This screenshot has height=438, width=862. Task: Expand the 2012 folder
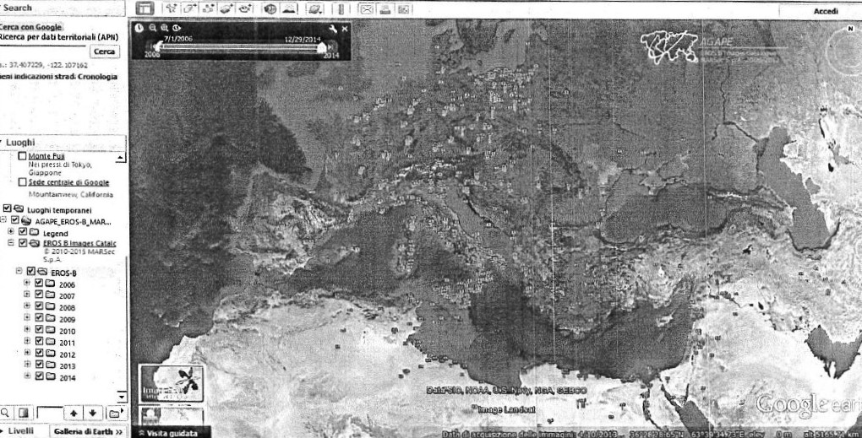27,353
